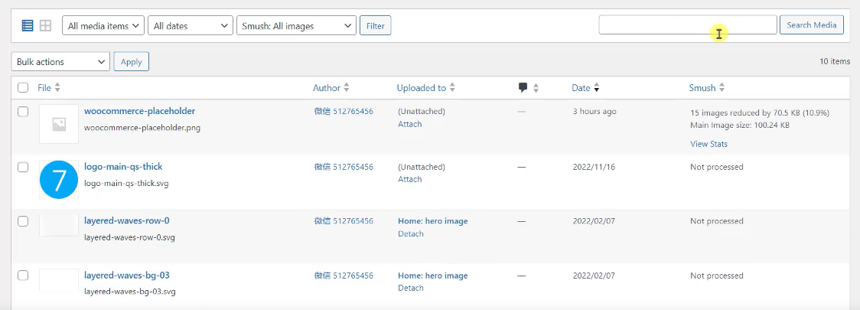
Task: Click sort arrows beside Smush header
Action: coord(722,88)
